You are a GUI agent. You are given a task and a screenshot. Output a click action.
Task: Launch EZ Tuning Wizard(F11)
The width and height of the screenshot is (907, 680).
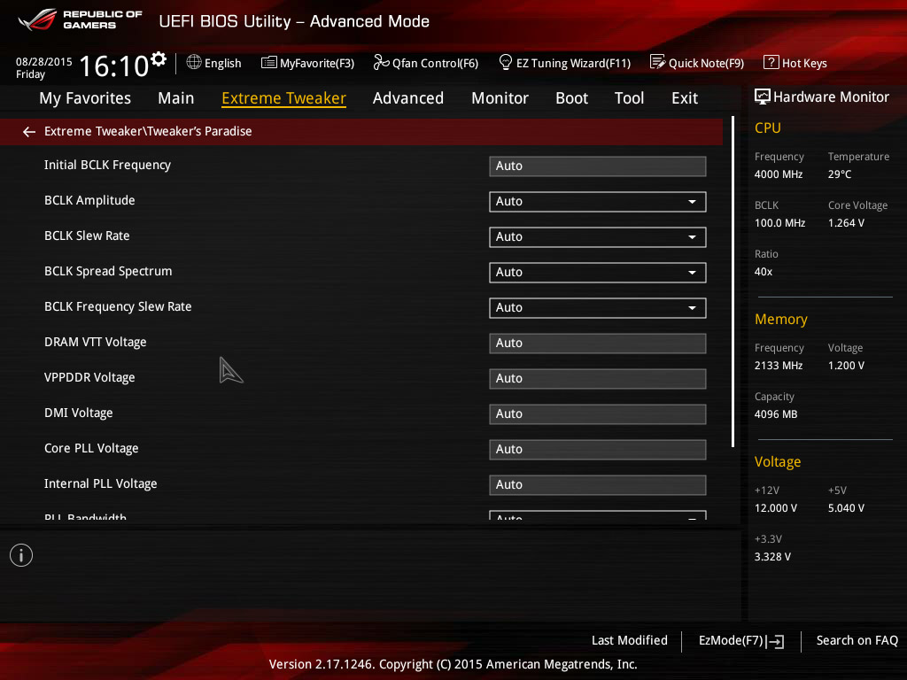[564, 63]
